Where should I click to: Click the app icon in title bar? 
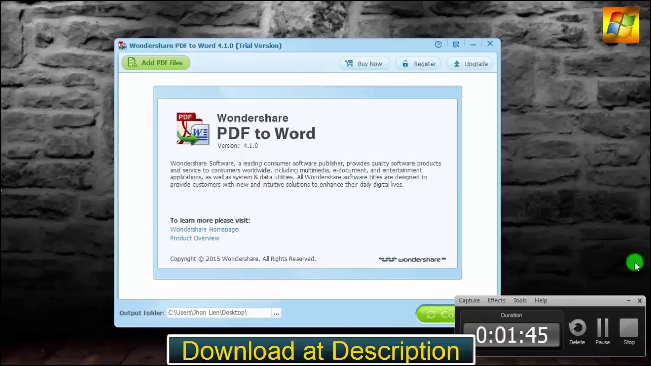pyautogui.click(x=123, y=45)
